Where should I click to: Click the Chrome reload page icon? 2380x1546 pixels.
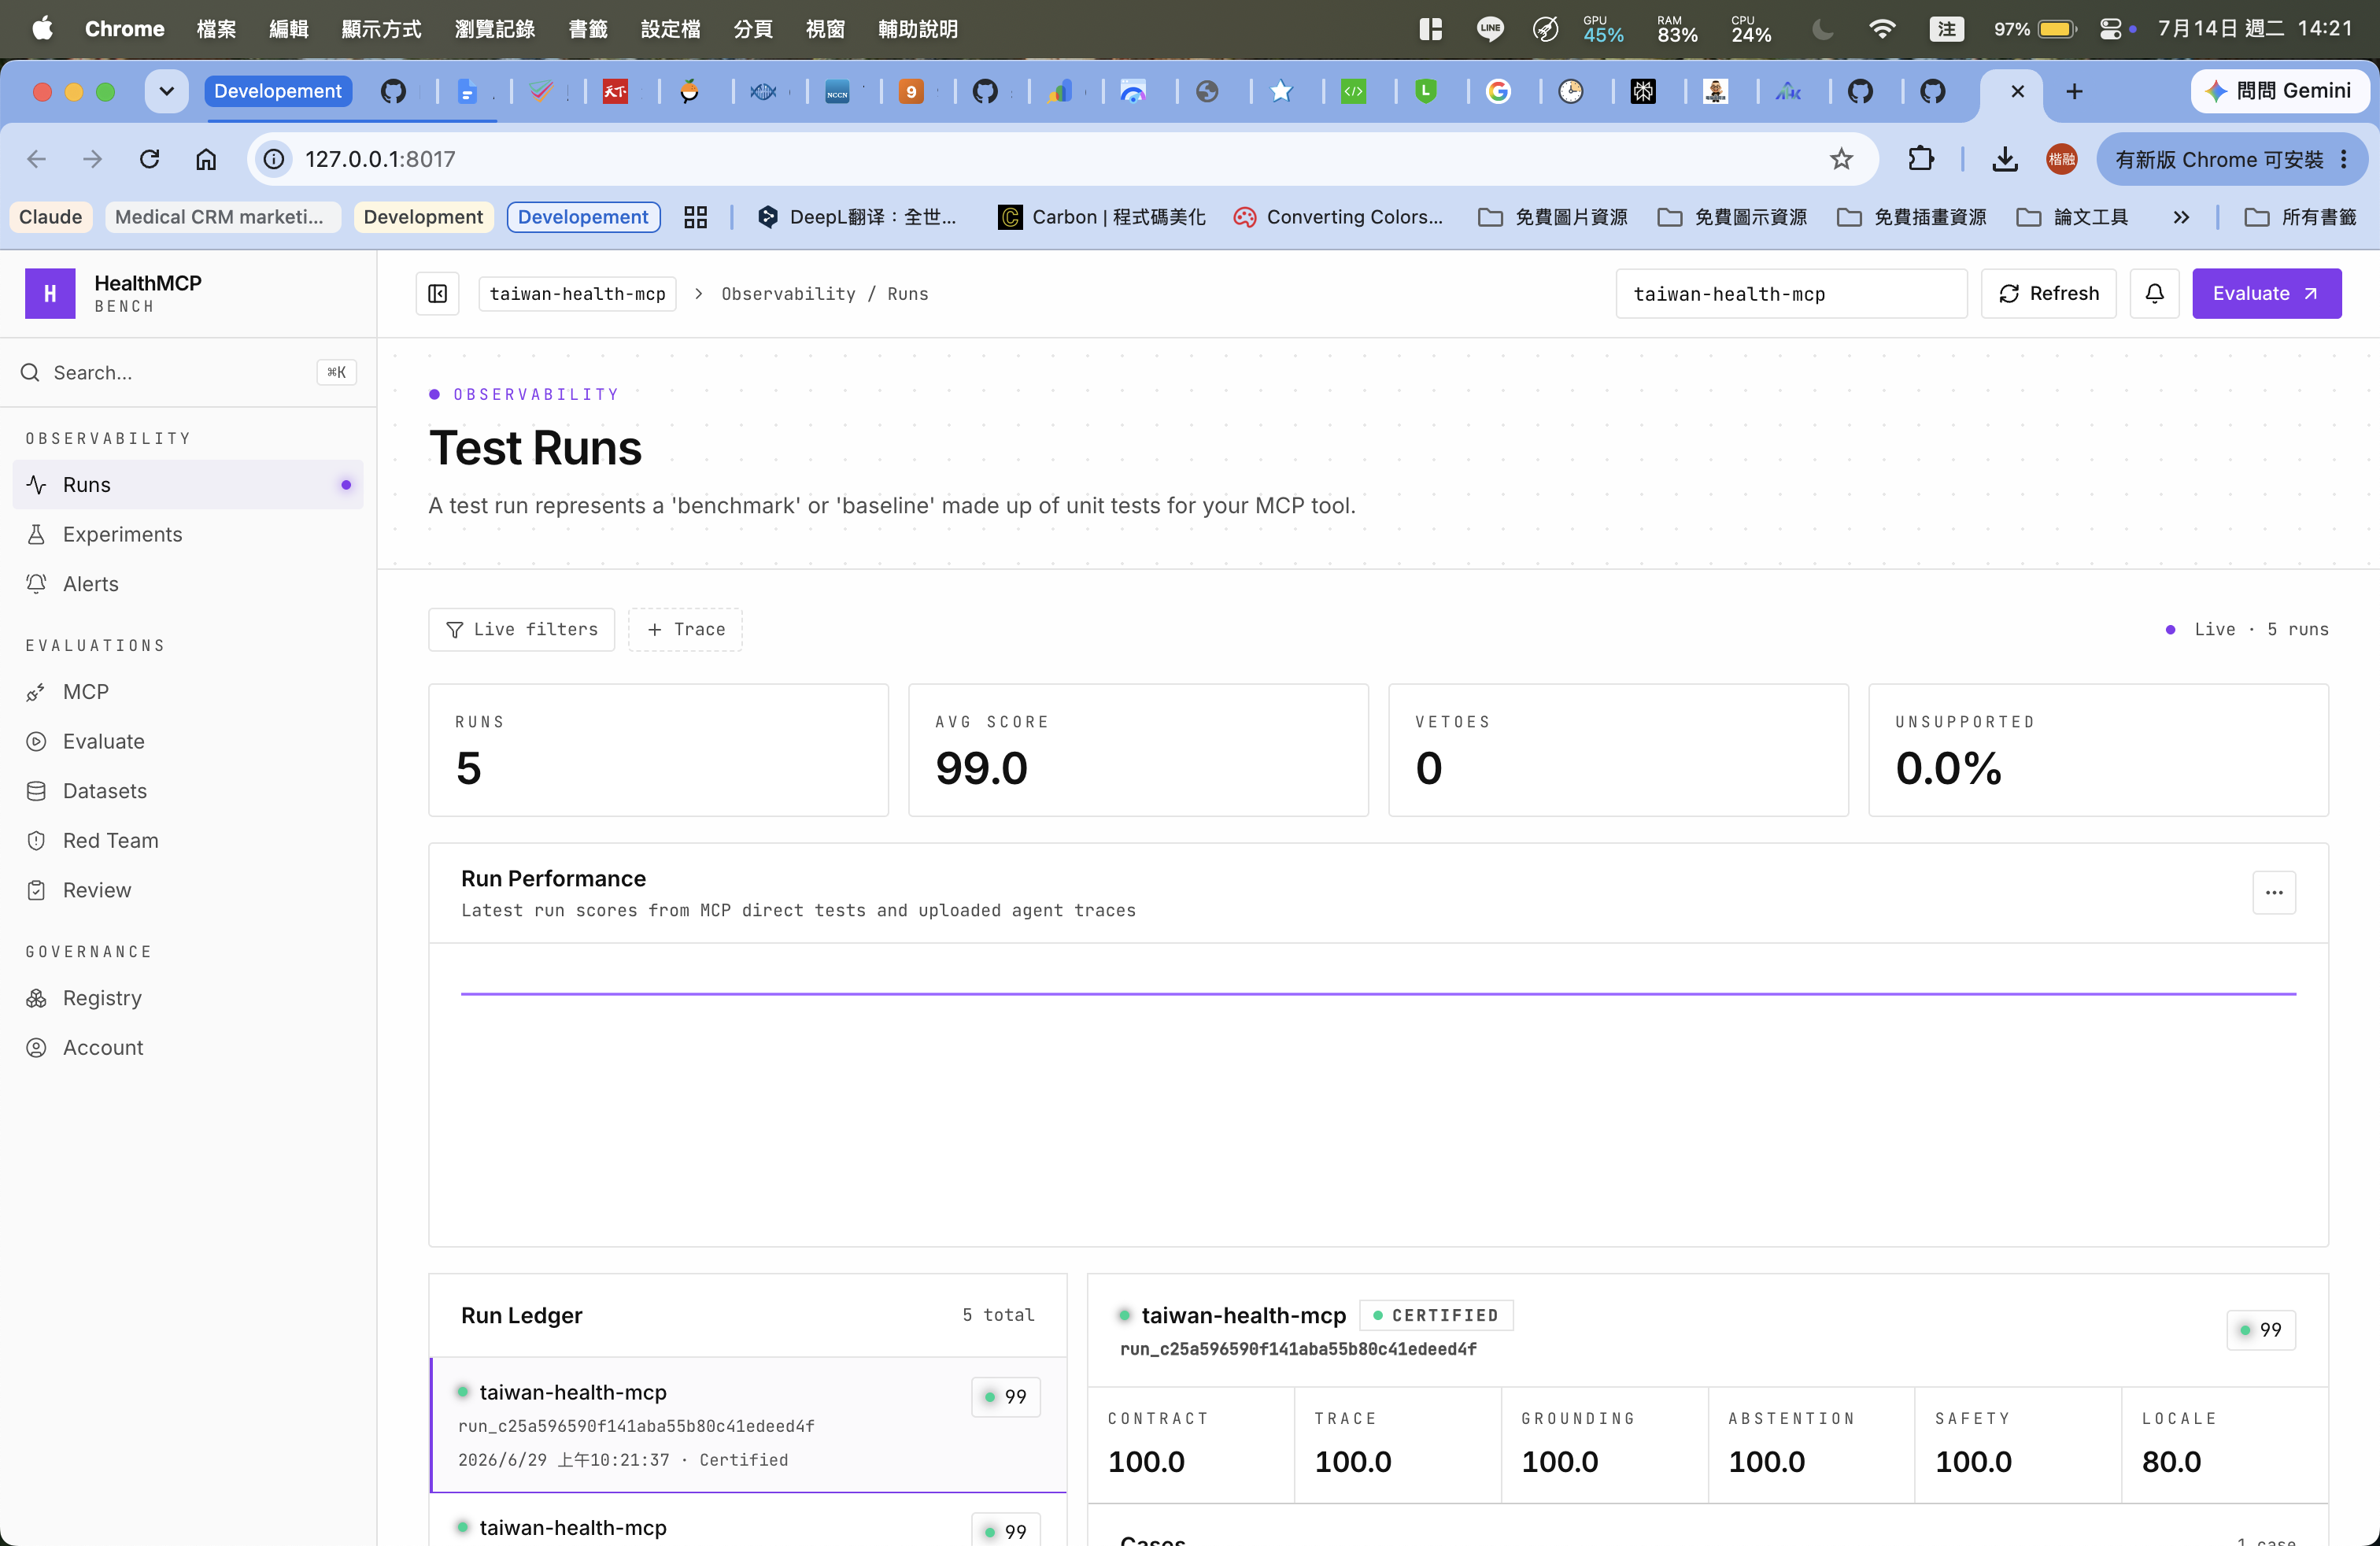(150, 159)
